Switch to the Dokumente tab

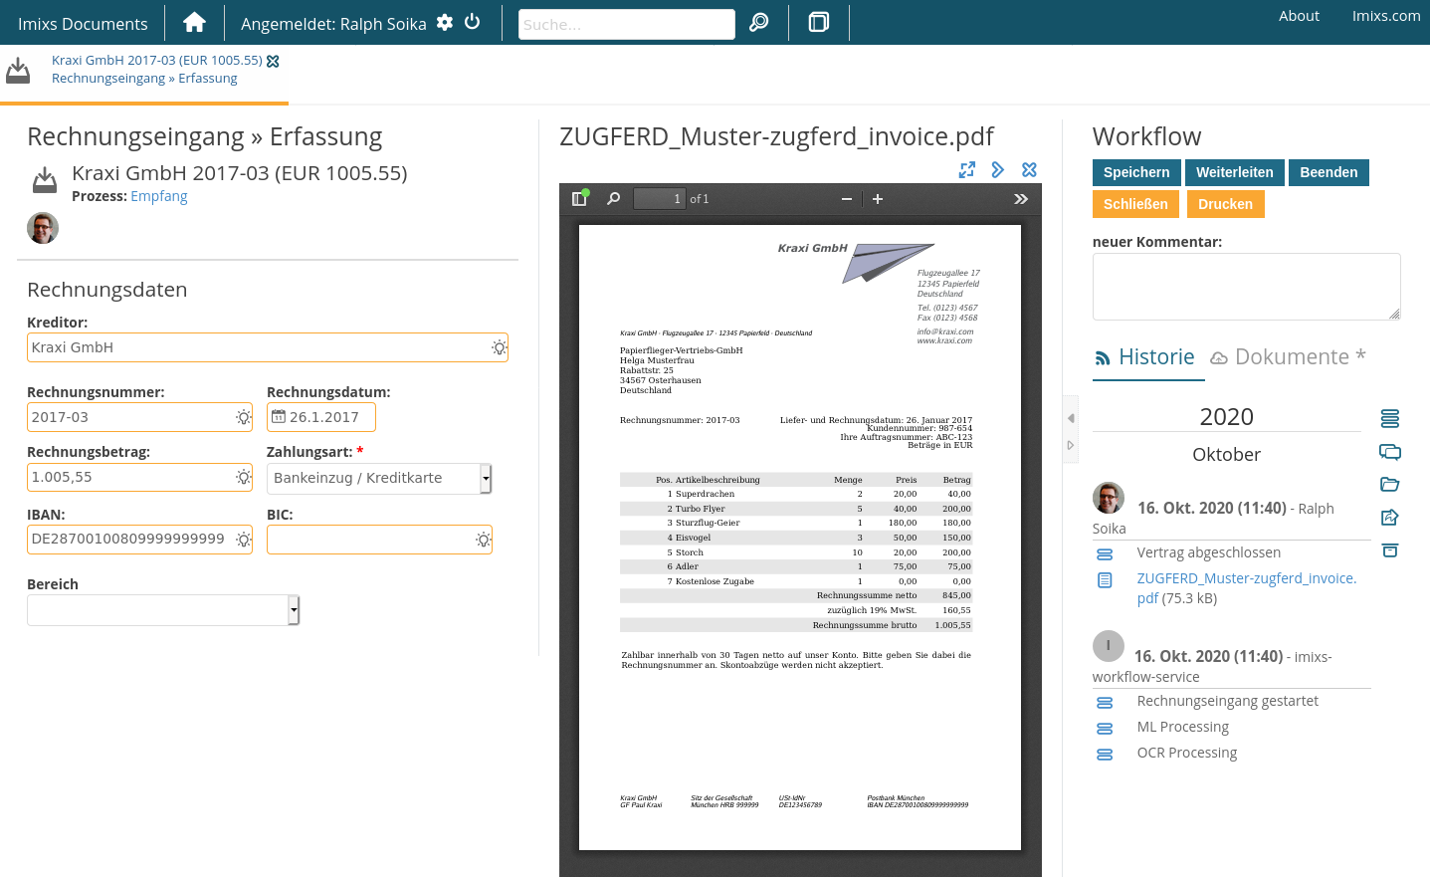coord(1289,357)
